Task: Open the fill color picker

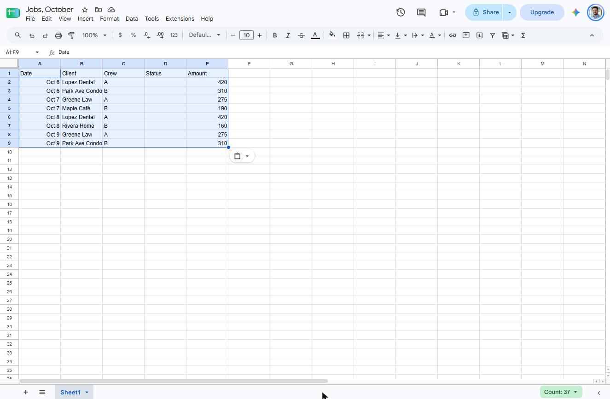Action: coord(332,35)
